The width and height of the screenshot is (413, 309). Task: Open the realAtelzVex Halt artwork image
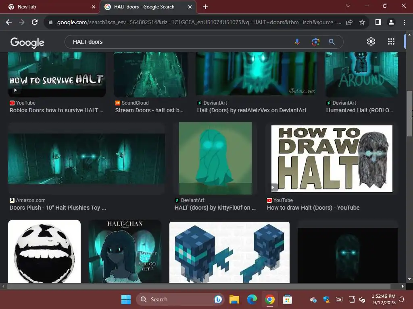(256, 74)
